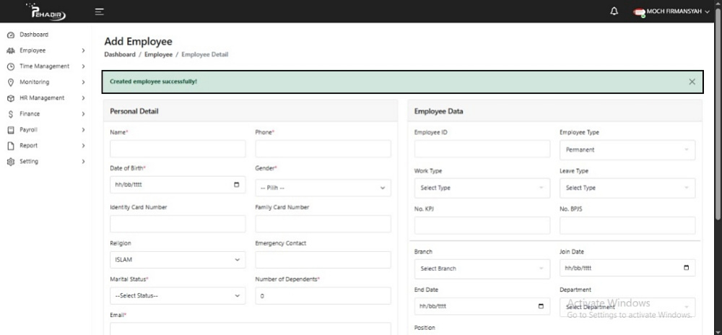Click the No. KPJ input field
This screenshot has height=335, width=722.
pyautogui.click(x=482, y=225)
